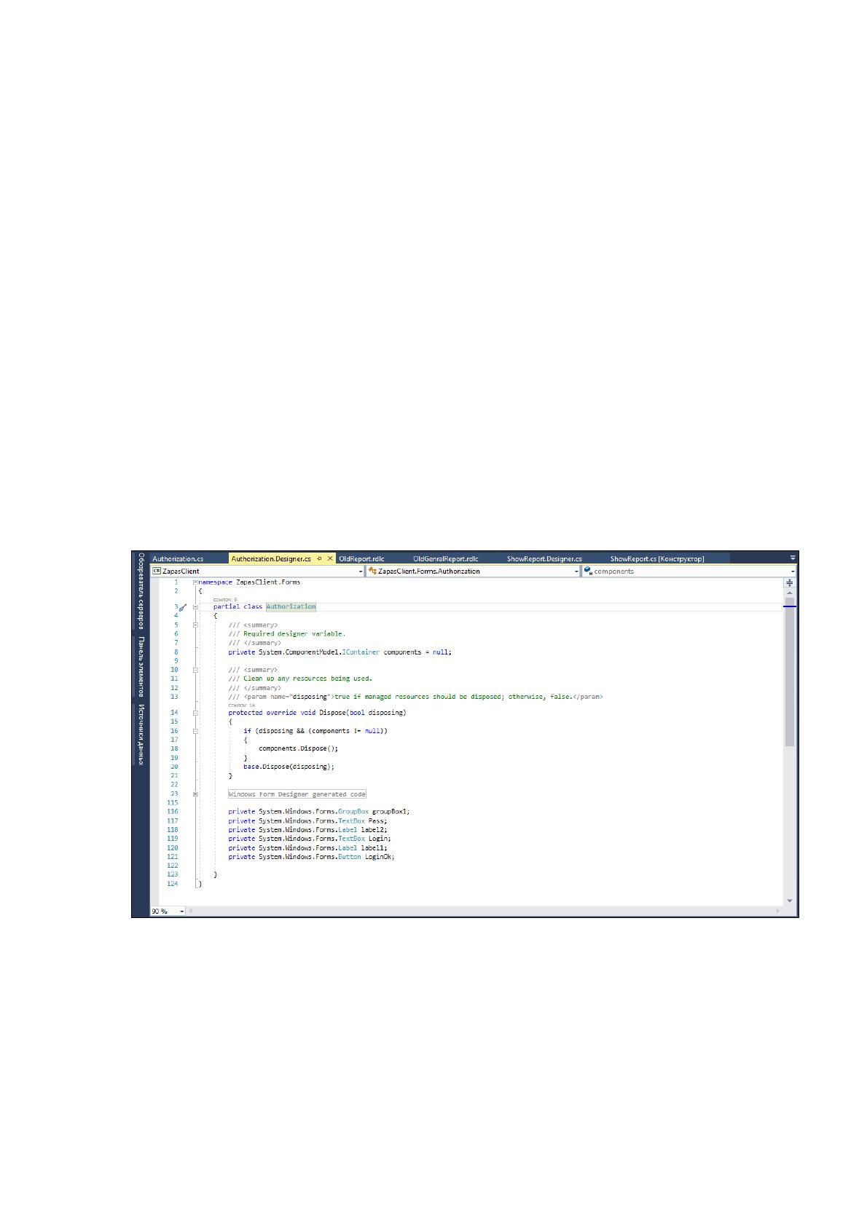Open the ShowReport.Designer.cs tab
The image size is (867, 1226).
click(x=544, y=558)
